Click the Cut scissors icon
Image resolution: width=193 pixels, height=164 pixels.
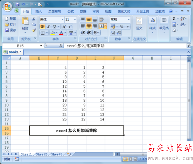[34, 19]
